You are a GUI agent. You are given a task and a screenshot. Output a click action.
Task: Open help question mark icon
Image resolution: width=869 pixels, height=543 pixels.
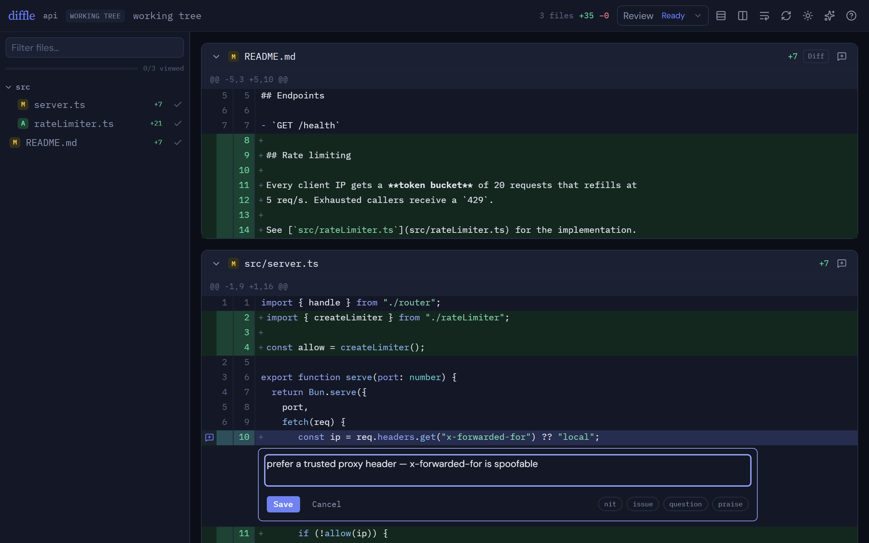pos(851,16)
